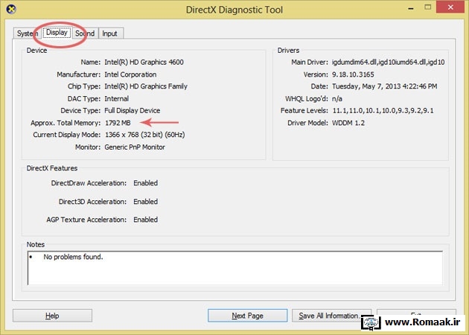The image size is (469, 335).
Task: Click the "DirectX Features" group heading
Action: point(52,168)
